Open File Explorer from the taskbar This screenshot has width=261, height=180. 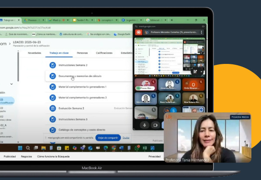(x=44, y=148)
